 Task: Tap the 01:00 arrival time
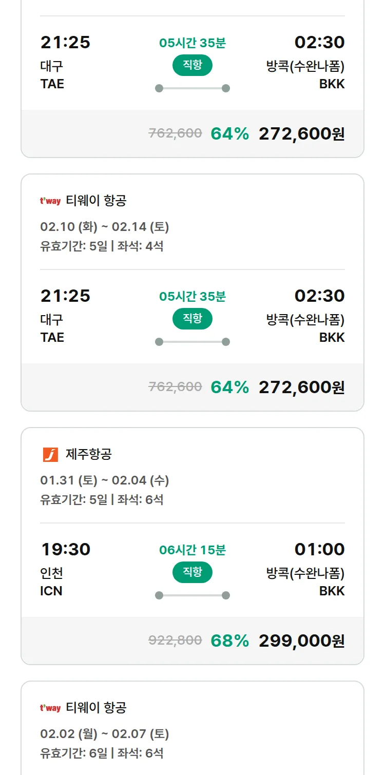(319, 549)
